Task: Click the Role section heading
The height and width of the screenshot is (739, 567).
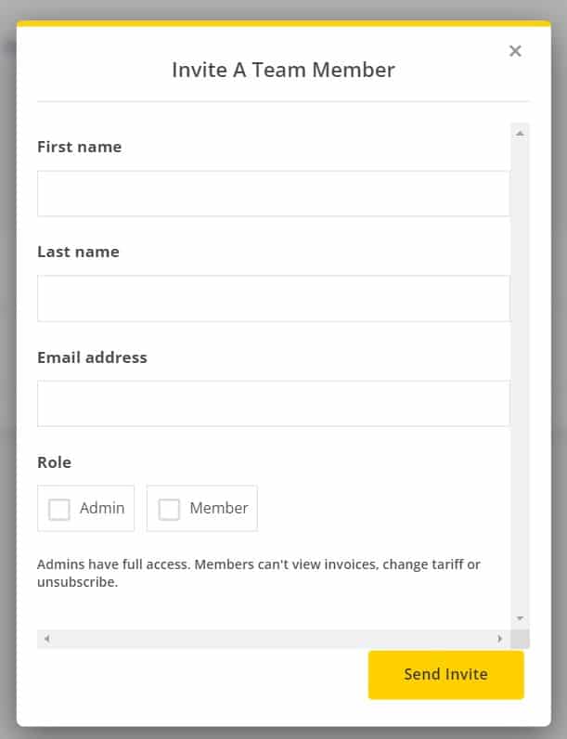Action: 54,462
